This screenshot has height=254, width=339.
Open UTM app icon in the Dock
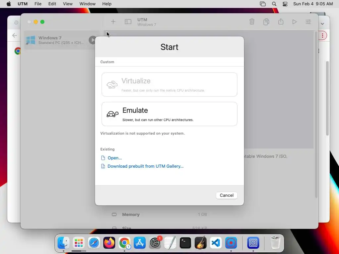pos(253,243)
